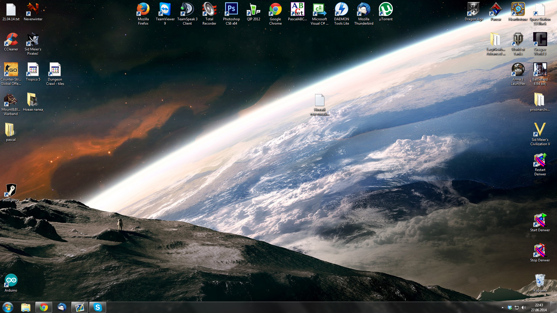The width and height of the screenshot is (557, 313).
Task: Select the Arma 3 Launcher shortcut
Action: 518,74
